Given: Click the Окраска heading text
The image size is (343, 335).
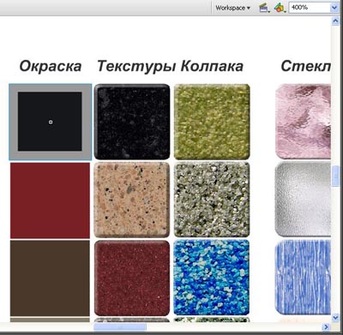Looking at the screenshot, I should 51,66.
